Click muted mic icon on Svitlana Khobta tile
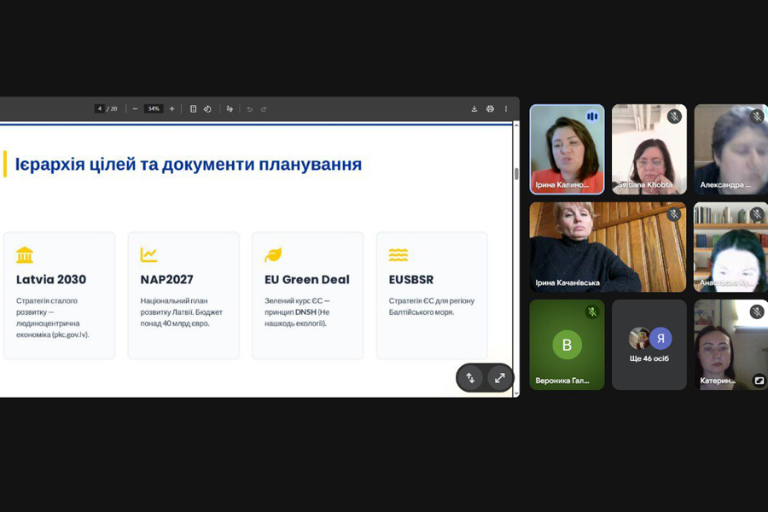Screen dimensions: 768x512 coord(674,117)
